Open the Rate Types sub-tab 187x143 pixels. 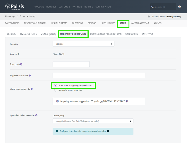tap(147, 34)
